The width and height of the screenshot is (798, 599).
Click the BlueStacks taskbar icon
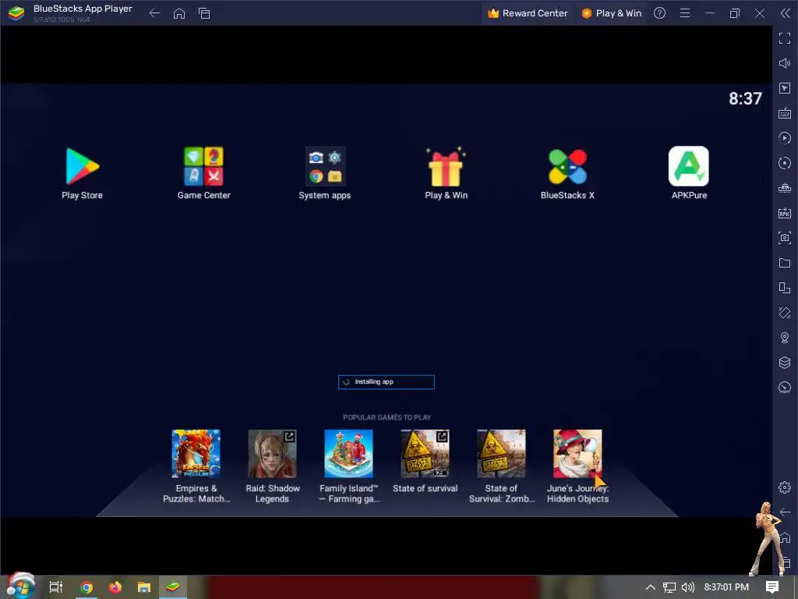click(173, 587)
